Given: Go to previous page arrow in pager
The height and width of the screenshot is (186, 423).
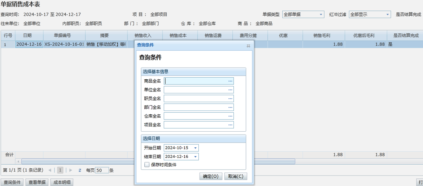Looking at the screenshot, I should click(50, 170).
